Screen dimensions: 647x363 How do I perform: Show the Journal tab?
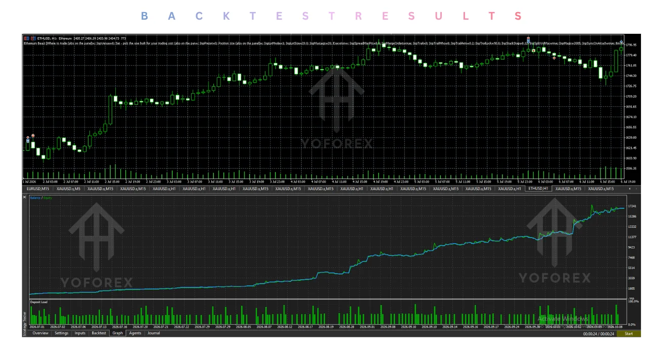[154, 333]
